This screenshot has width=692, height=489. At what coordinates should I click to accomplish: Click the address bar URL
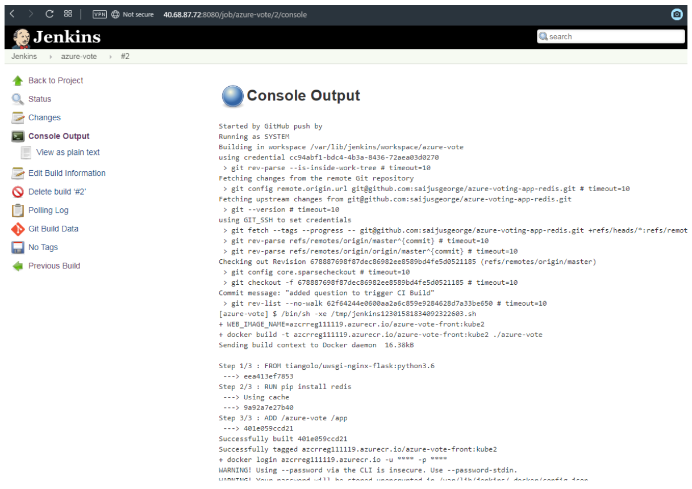(x=235, y=14)
